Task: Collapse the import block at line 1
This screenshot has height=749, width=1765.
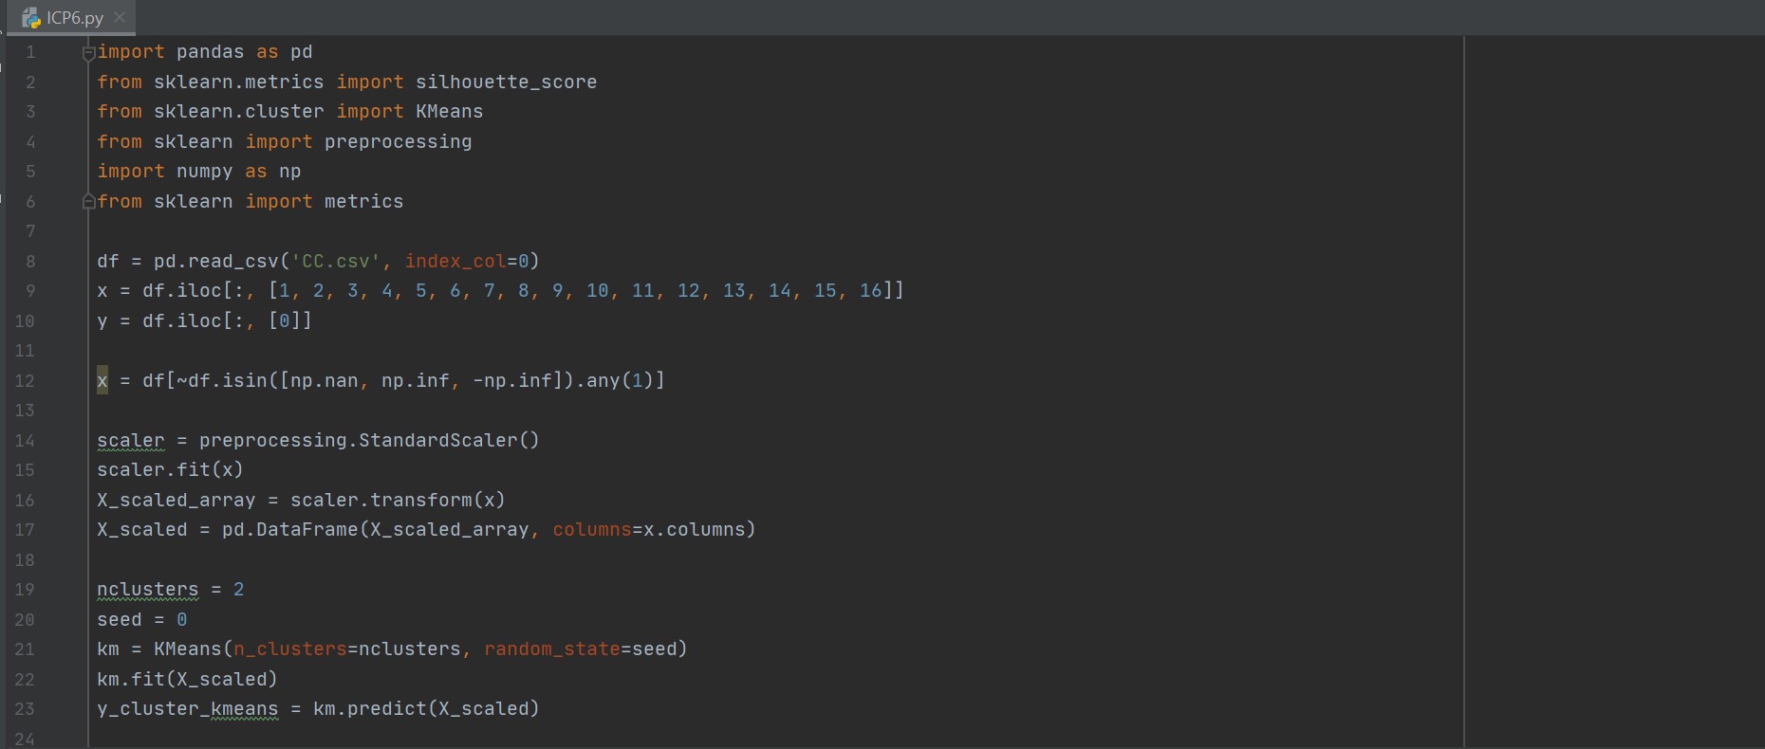Action: pos(88,52)
